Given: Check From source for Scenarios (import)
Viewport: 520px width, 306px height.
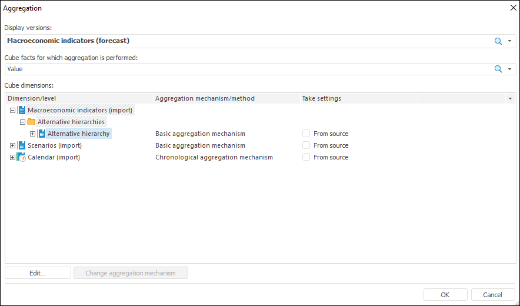Looking at the screenshot, I should coord(306,145).
